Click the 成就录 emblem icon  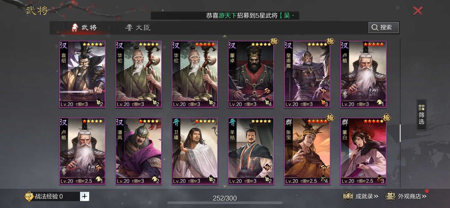coord(348,197)
